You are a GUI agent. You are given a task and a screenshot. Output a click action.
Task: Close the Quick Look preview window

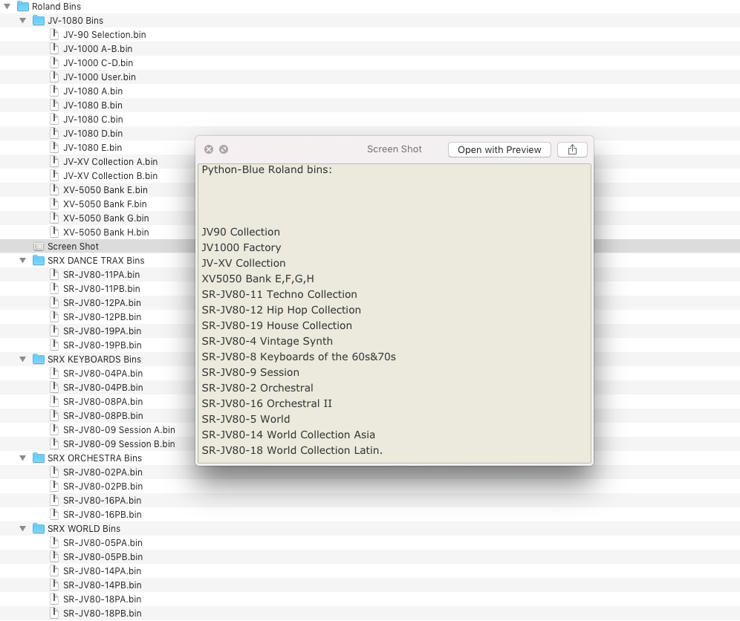209,149
